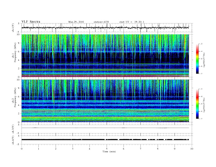Click the ch.2 "Frequency (kHz)" axis label
The width and height of the screenshot is (216, 167).
pos(15,97)
